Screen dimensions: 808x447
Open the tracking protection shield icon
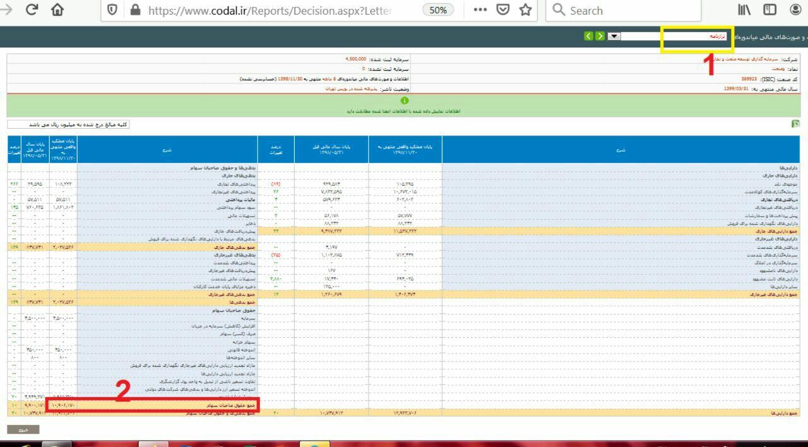coord(112,10)
